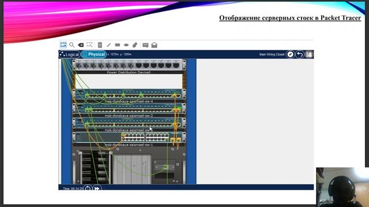Click the presenter webcam thumbnail
Screen dimensions: 369x207
coord(342,187)
